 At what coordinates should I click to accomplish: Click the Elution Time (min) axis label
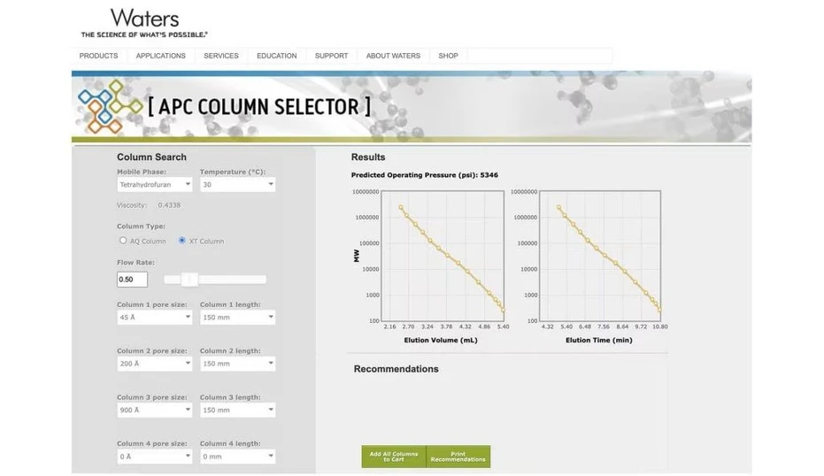point(599,340)
